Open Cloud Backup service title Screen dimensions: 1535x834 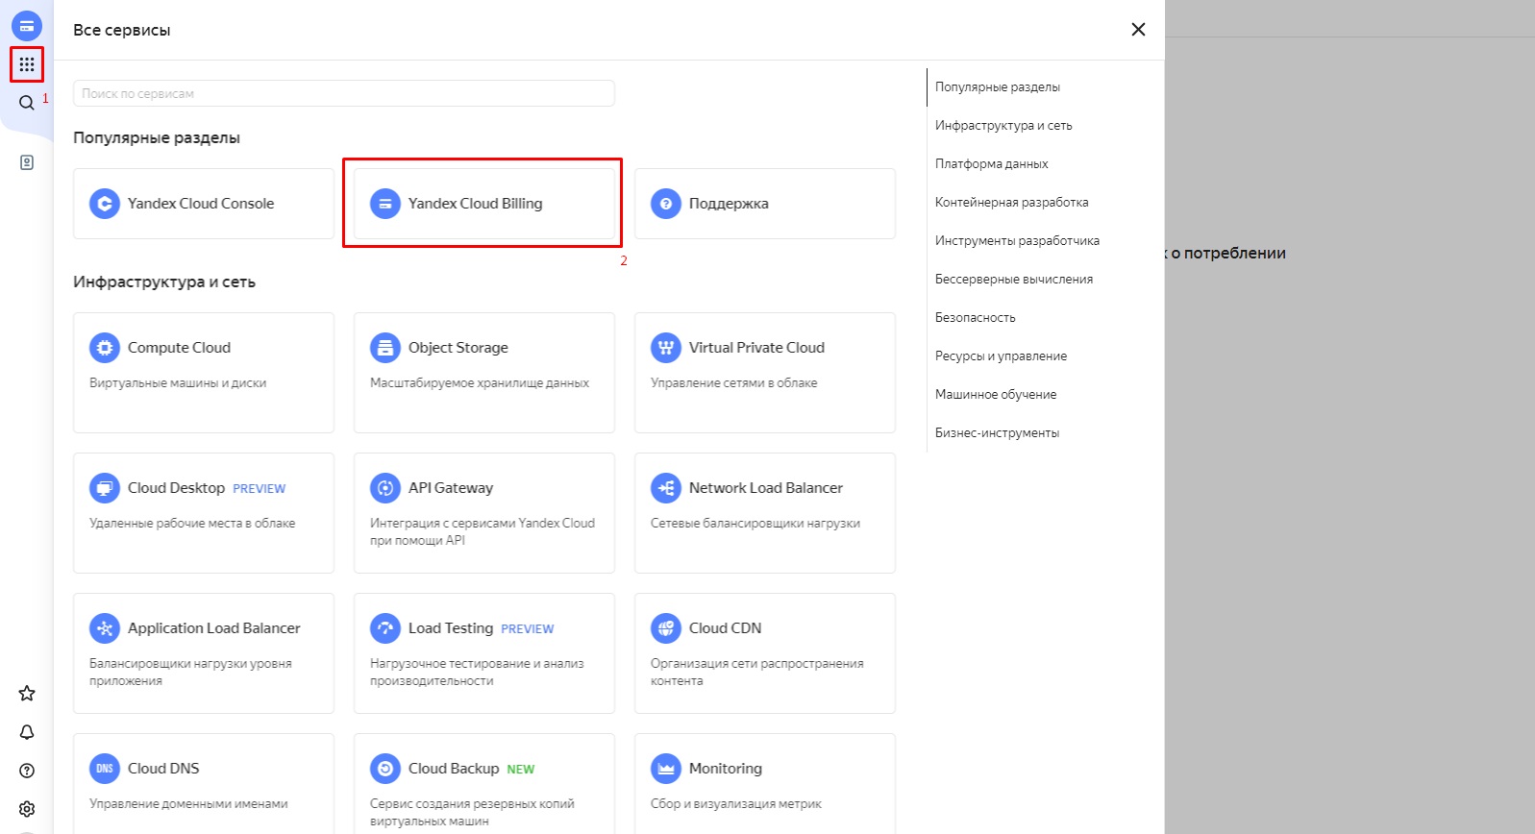click(454, 769)
